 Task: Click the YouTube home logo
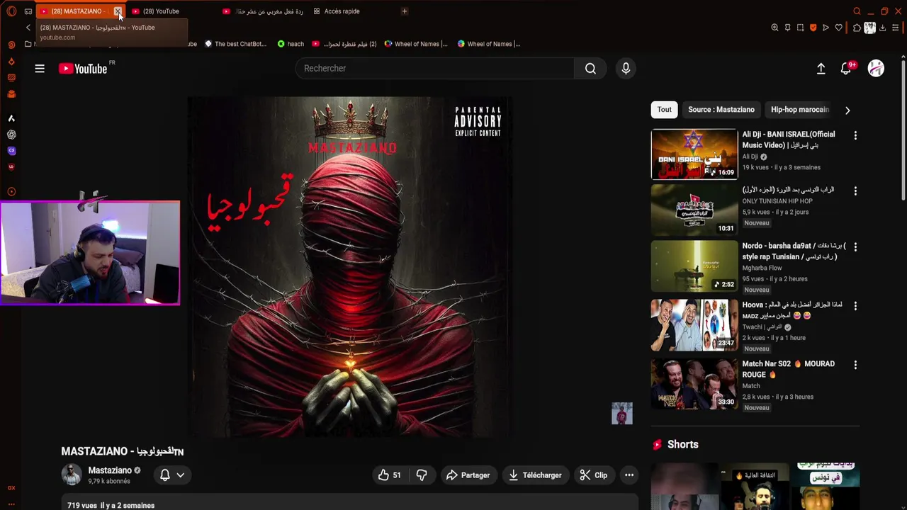(x=83, y=69)
